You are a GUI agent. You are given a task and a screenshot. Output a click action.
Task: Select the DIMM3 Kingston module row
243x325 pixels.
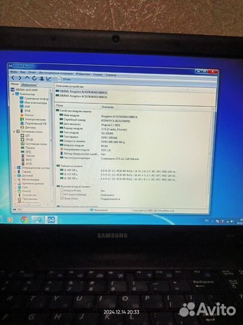pyautogui.click(x=81, y=96)
